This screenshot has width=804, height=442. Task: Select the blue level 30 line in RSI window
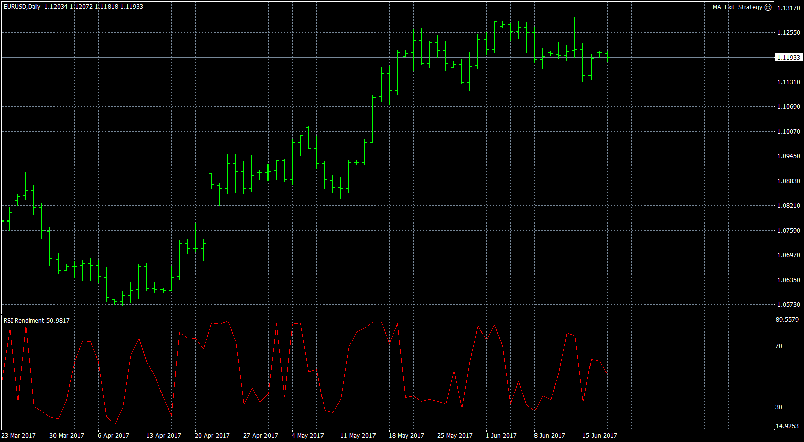tap(388, 407)
